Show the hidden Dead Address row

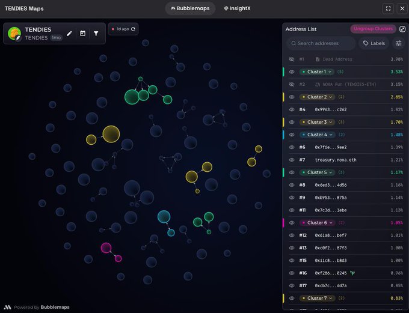[292, 59]
